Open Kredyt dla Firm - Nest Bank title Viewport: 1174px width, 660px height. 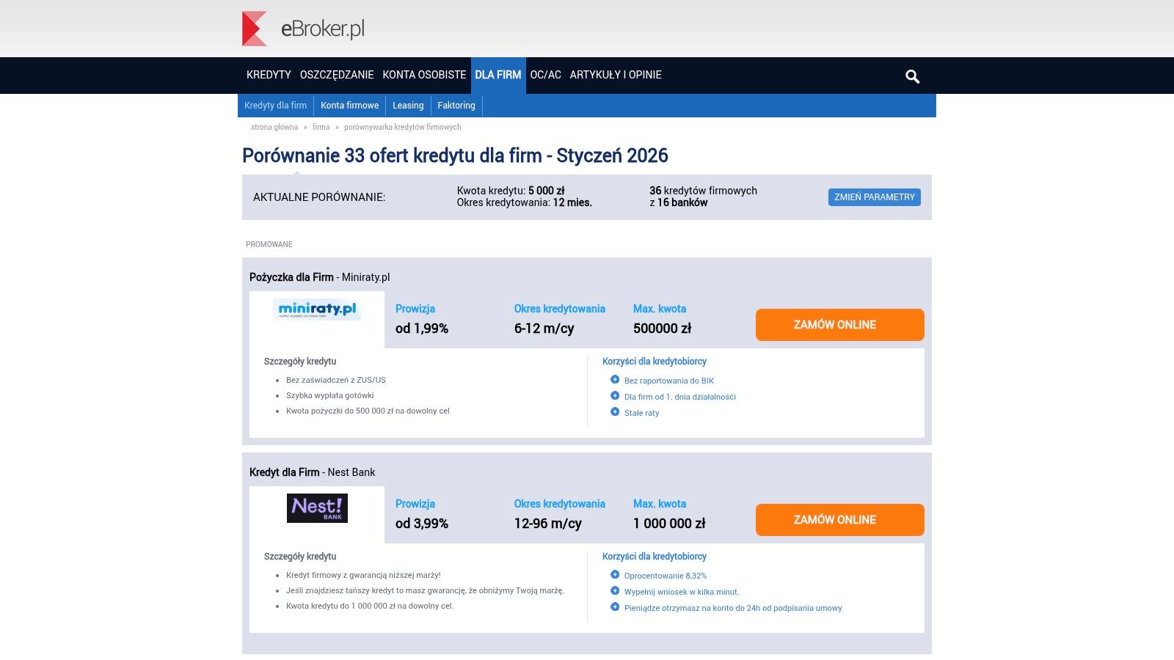[313, 472]
